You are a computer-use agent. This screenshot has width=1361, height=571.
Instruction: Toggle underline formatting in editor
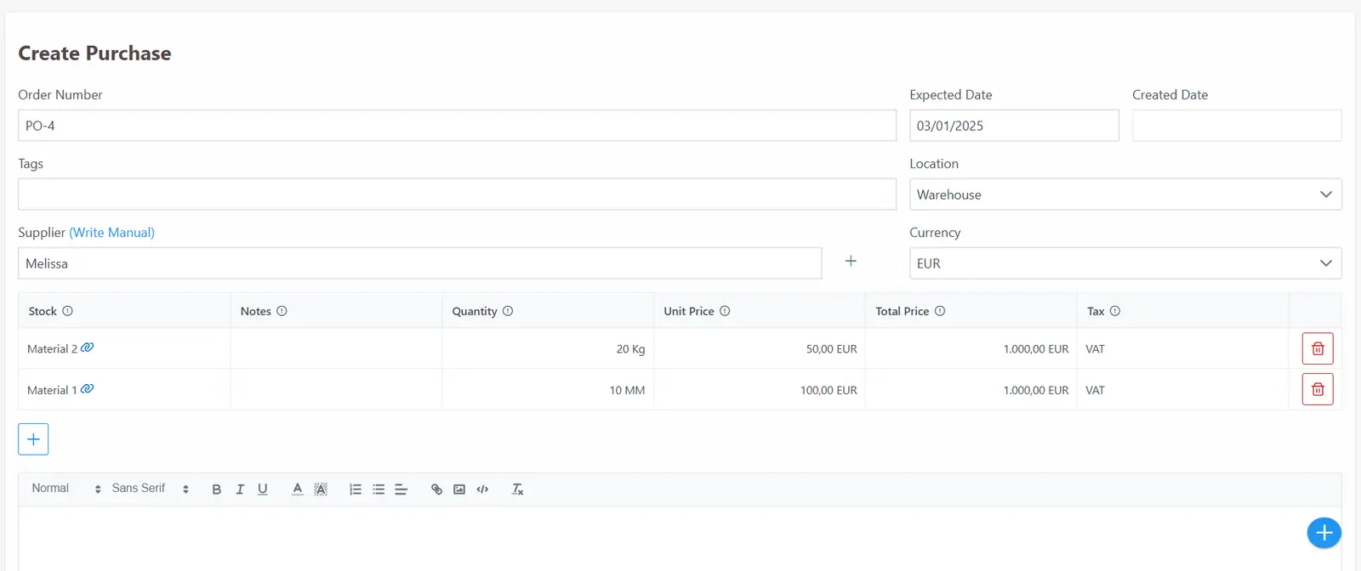[263, 489]
